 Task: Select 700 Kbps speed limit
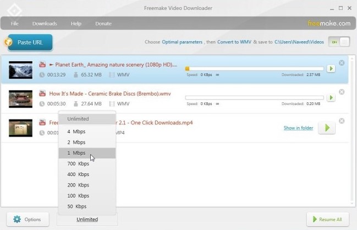[x=87, y=164]
